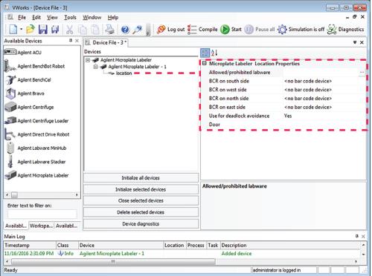The width and height of the screenshot is (372, 276).
Task: Click the Paste toolbar icon
Action: click(x=95, y=30)
